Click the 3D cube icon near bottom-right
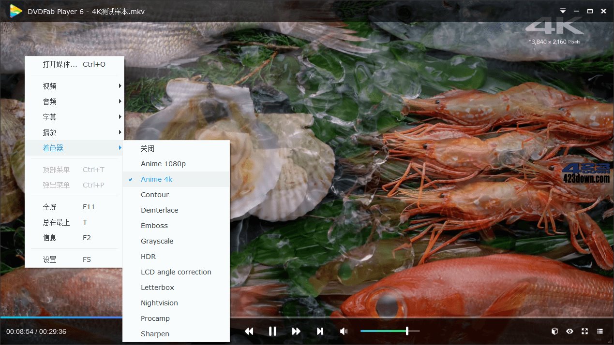Screen dimensions: 614x345 point(554,331)
